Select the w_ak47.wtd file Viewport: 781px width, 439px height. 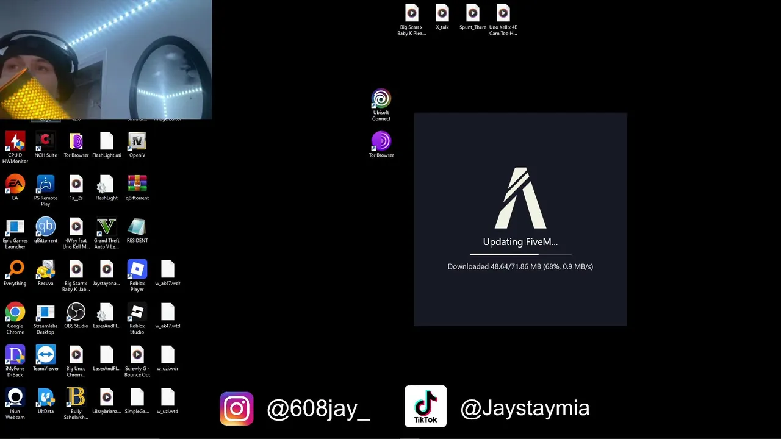[x=168, y=316]
